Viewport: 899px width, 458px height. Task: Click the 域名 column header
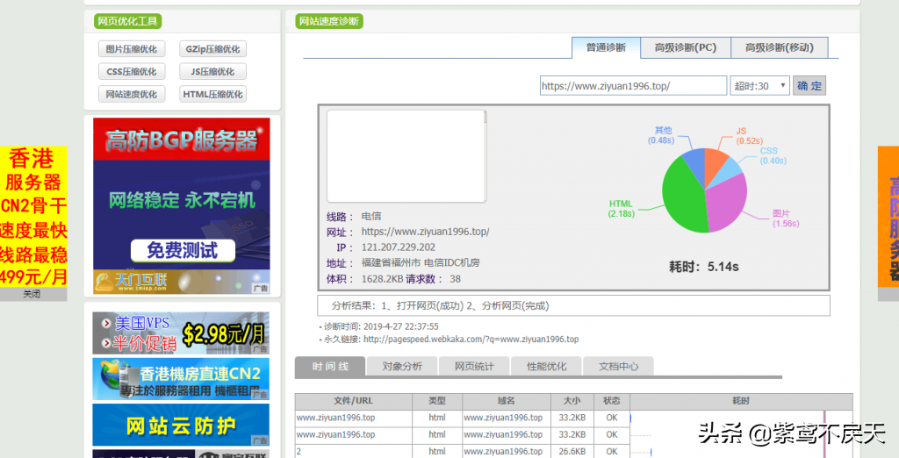pyautogui.click(x=506, y=401)
